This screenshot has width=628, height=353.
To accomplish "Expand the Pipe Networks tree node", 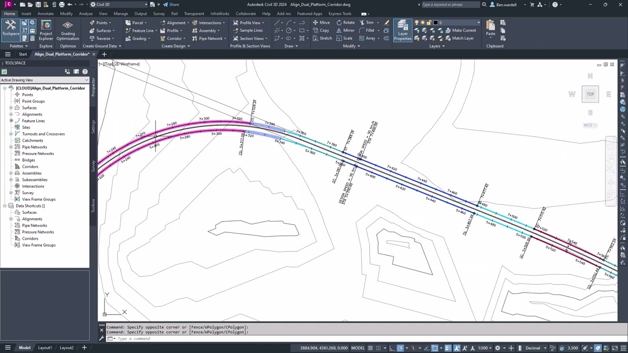I will tap(11, 147).
